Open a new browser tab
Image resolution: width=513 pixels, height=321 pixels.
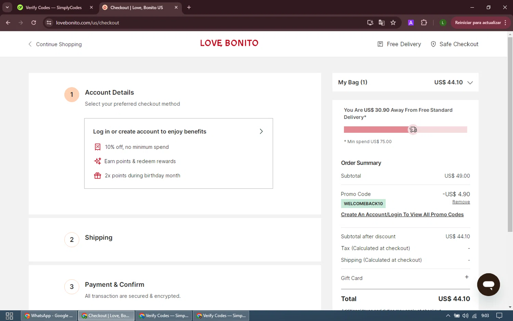click(x=189, y=7)
